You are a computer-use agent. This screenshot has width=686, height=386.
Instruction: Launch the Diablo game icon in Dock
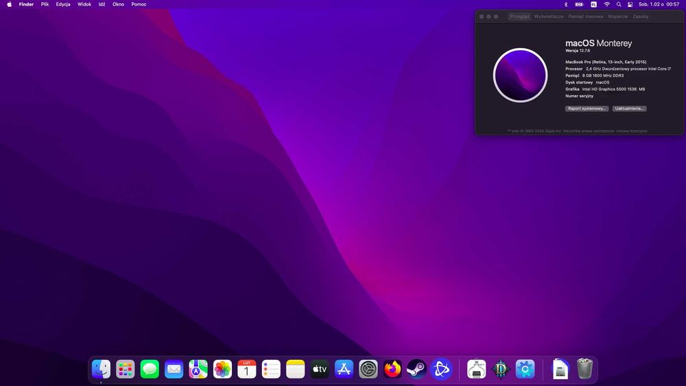coord(501,369)
